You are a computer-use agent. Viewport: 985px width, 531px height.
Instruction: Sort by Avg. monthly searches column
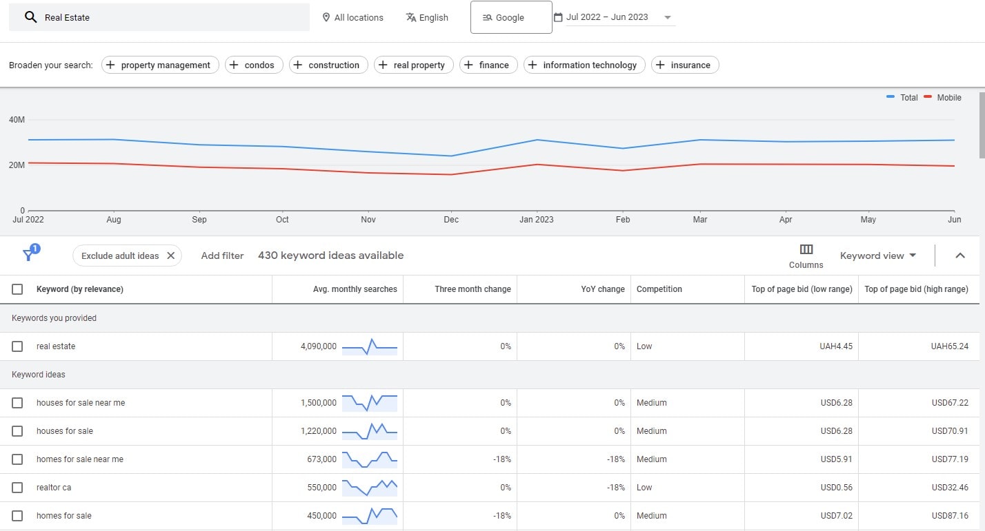355,289
